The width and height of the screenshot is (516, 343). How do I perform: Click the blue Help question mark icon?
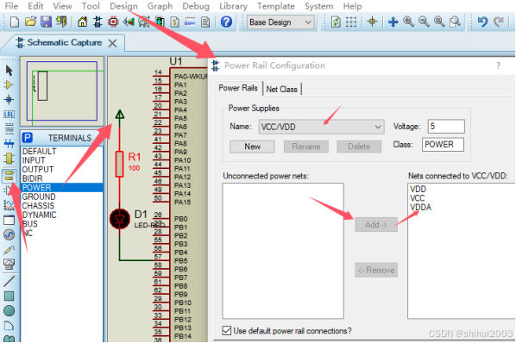226,22
